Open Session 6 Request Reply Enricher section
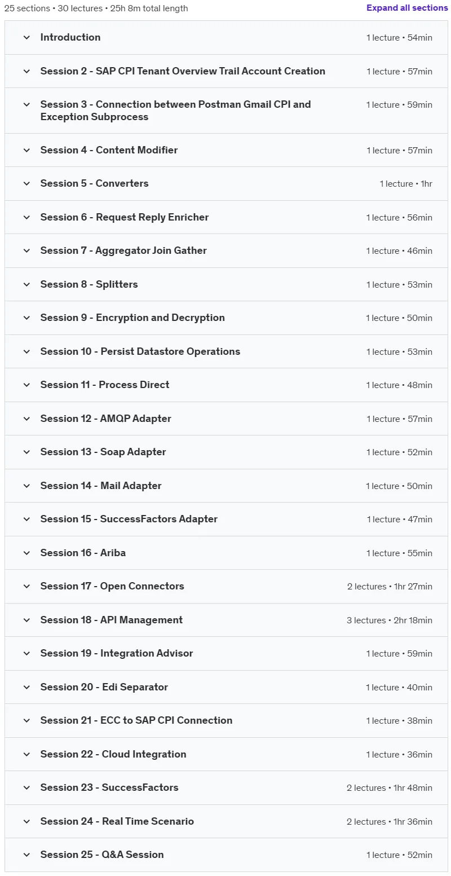Viewport: 451px width, 876px height. click(x=226, y=217)
